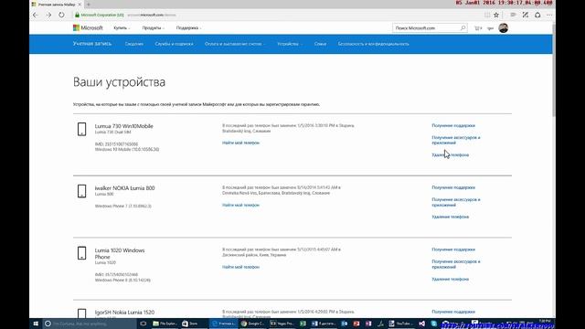Select the Учетная запись Майкрософт browser tab
The width and height of the screenshot is (585, 329).
(x=56, y=5)
